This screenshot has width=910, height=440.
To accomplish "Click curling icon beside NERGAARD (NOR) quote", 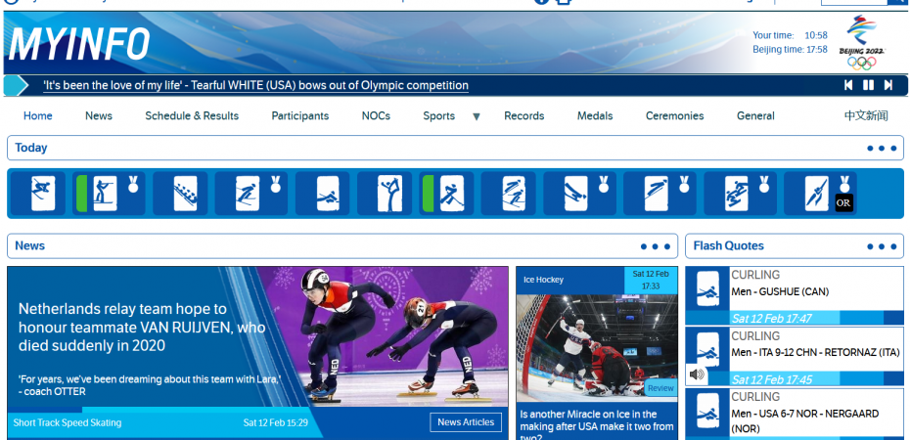I will tap(706, 411).
